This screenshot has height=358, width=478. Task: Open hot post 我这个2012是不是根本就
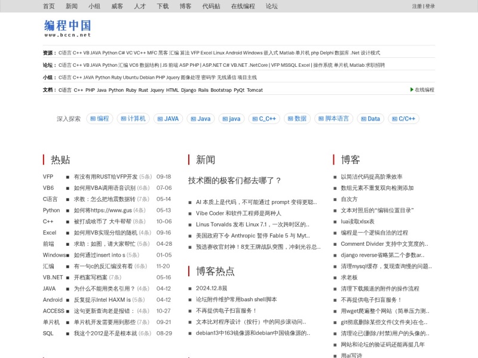click(x=106, y=334)
